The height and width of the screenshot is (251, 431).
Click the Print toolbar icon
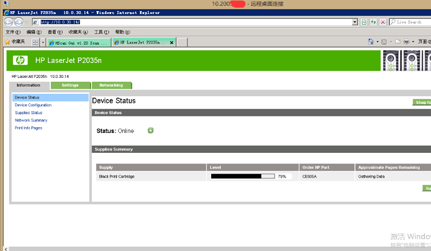coord(406,42)
